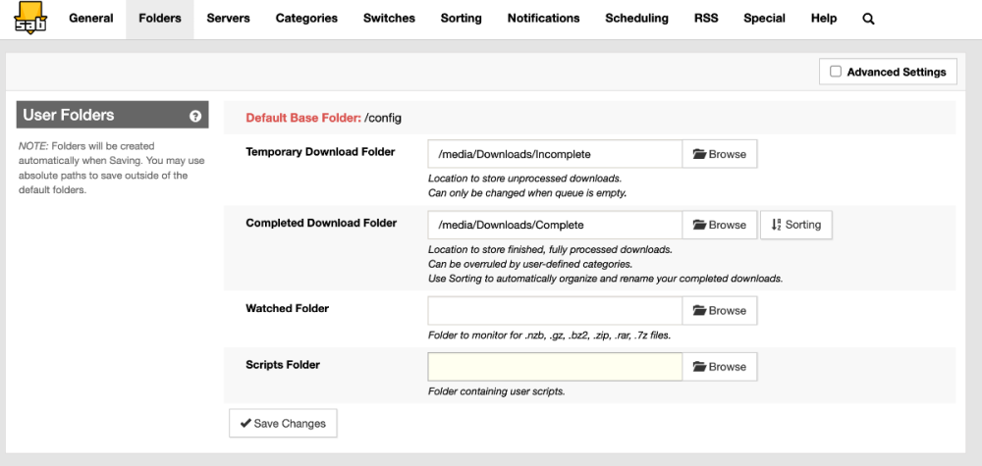Browse for Watched Folder
This screenshot has width=982, height=466.
coord(720,310)
